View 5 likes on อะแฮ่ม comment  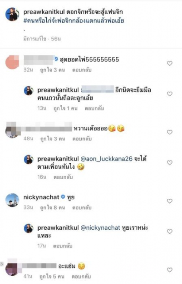pyautogui.click(x=52, y=276)
